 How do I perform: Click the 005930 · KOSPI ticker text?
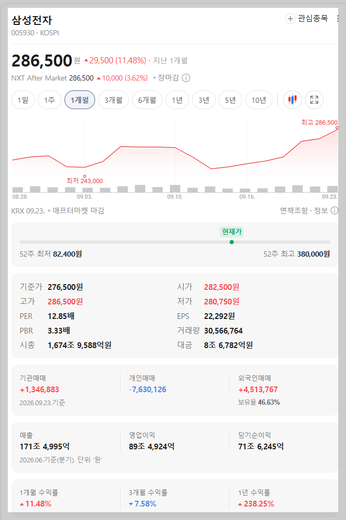(x=35, y=33)
